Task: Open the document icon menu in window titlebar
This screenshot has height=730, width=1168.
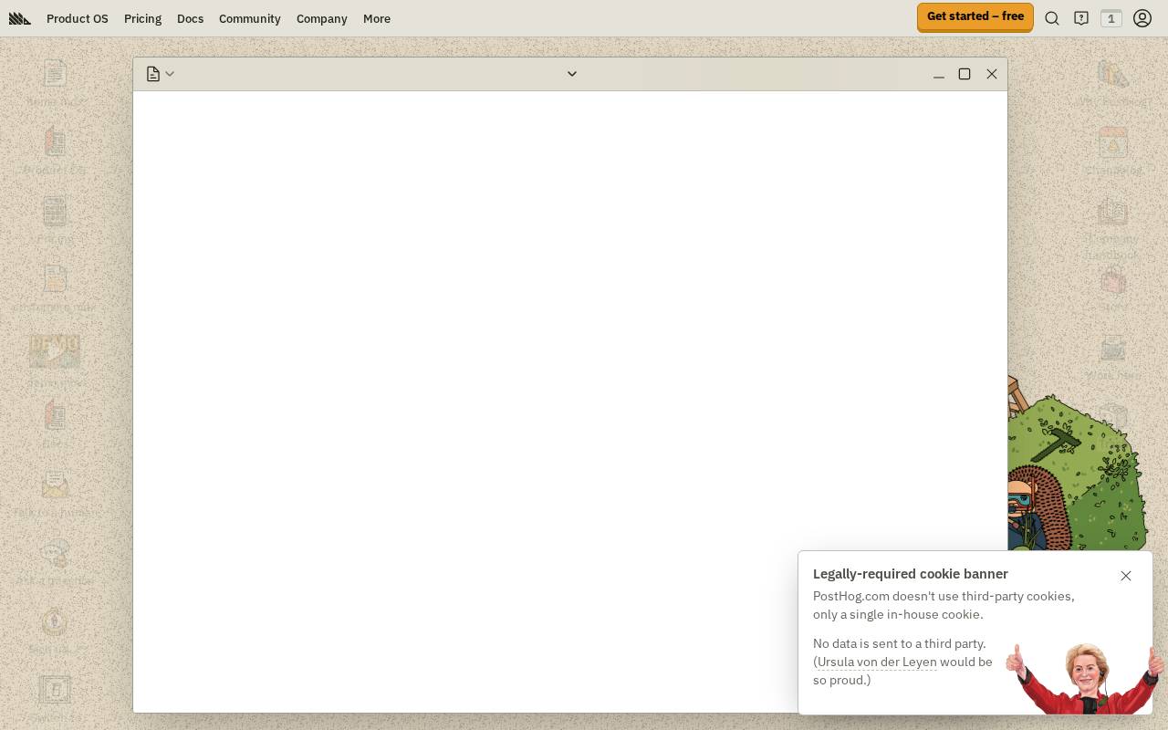Action: coord(160,74)
